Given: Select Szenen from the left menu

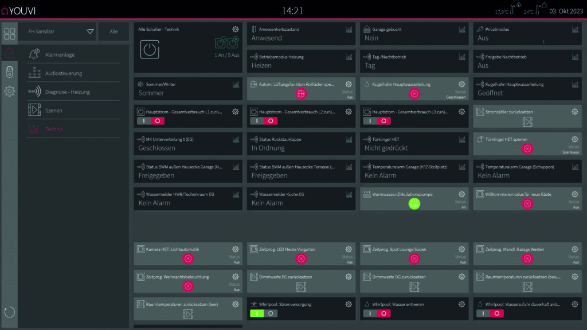Looking at the screenshot, I should click(54, 111).
